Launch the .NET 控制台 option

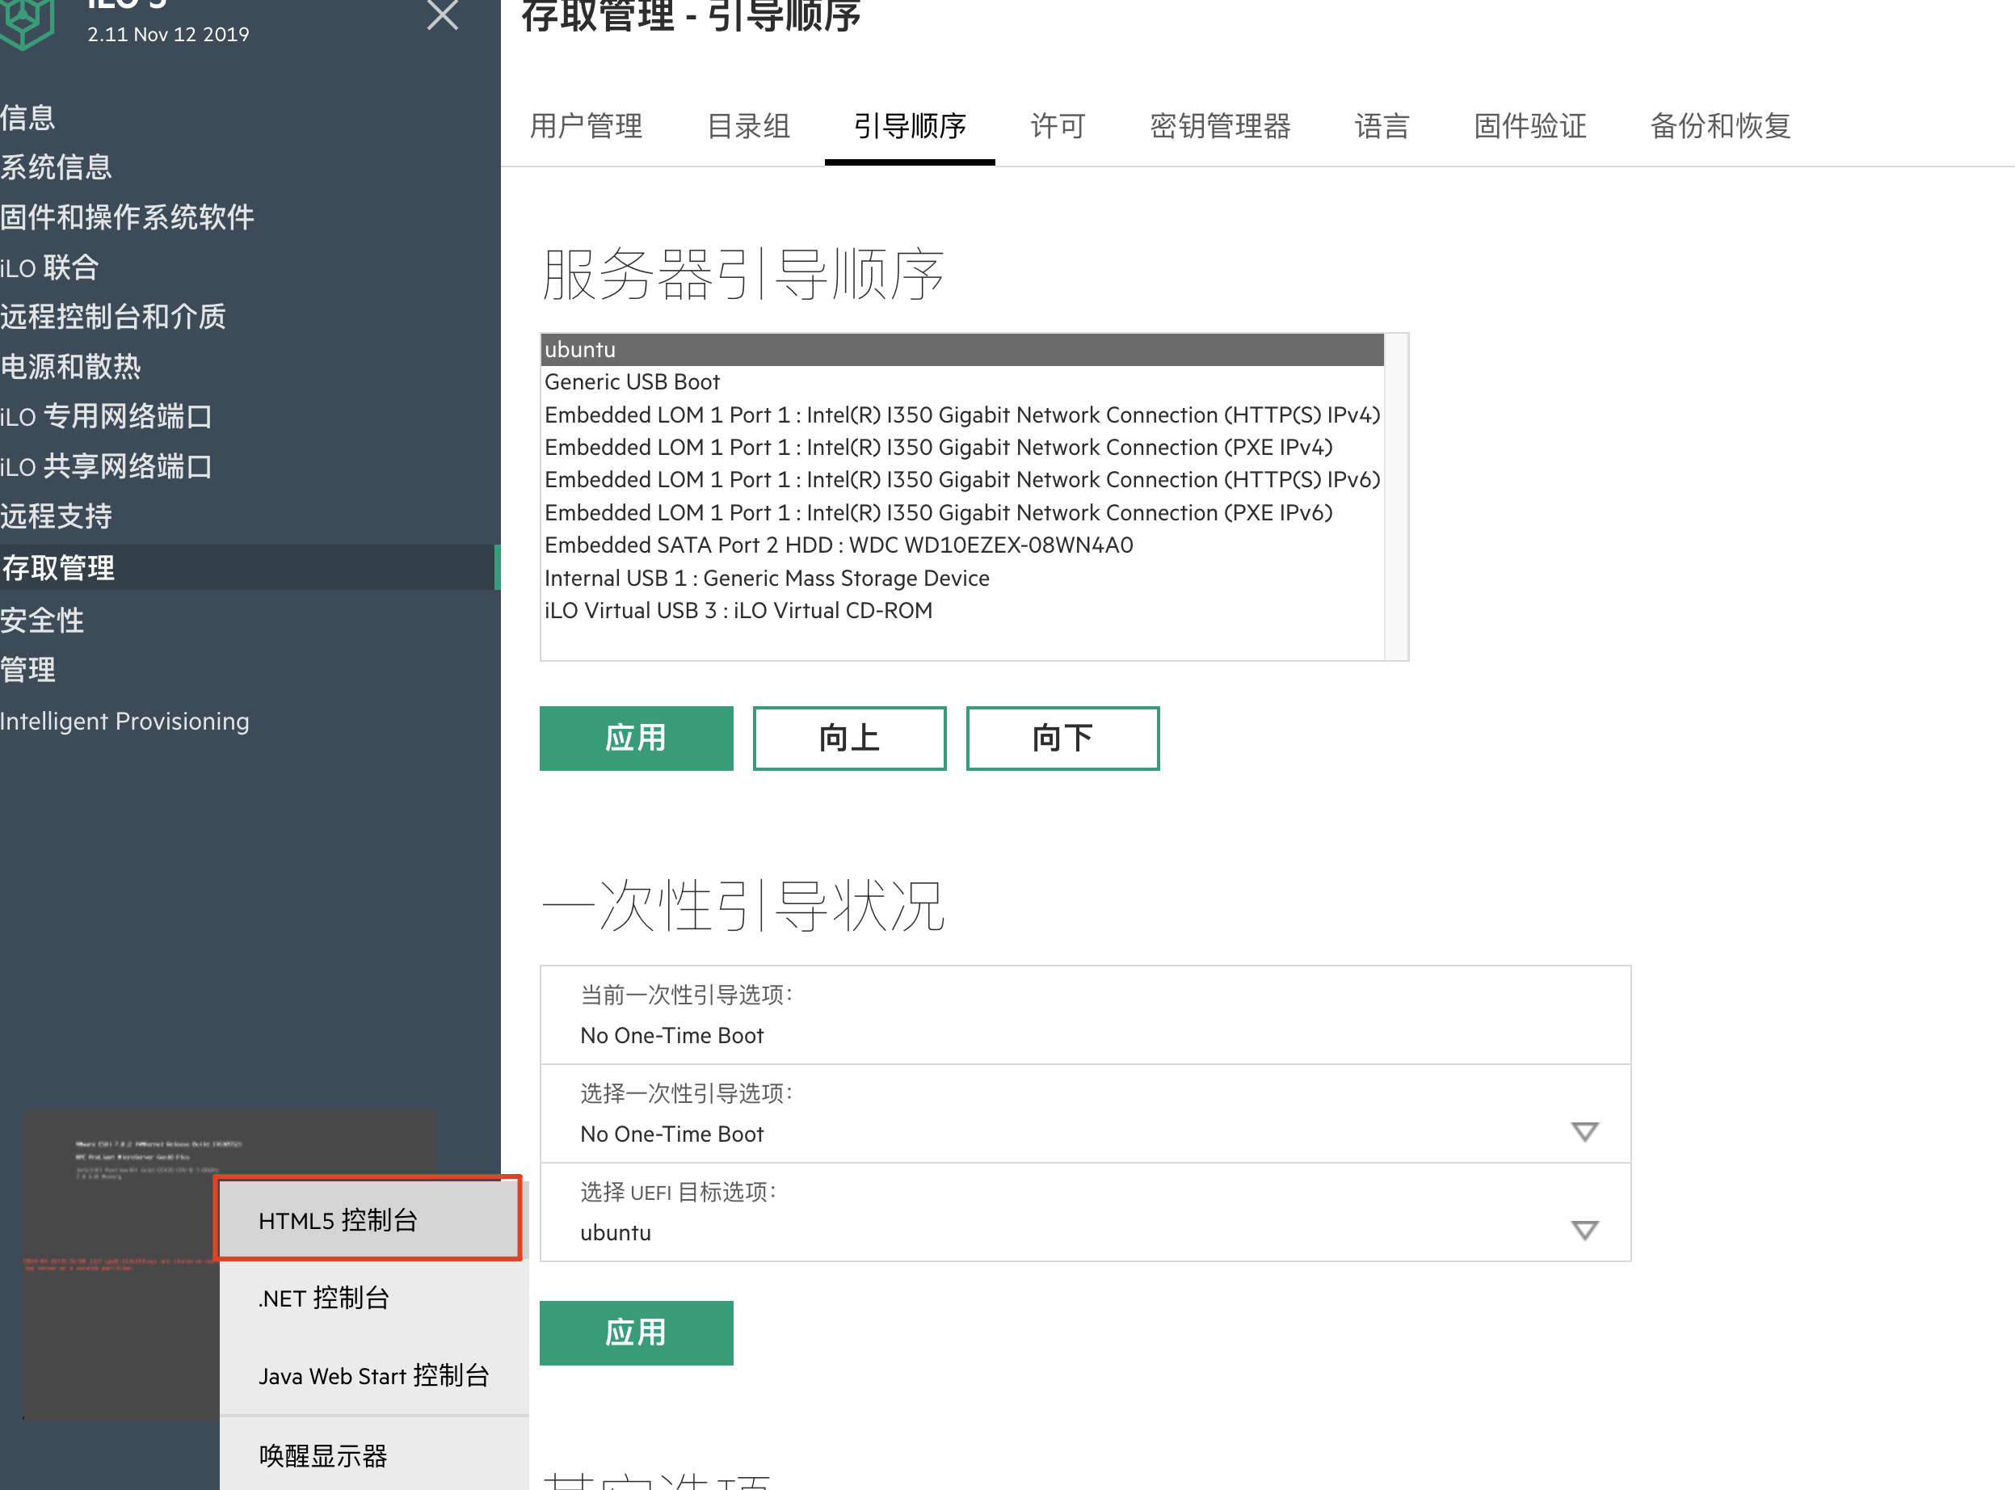(x=324, y=1298)
